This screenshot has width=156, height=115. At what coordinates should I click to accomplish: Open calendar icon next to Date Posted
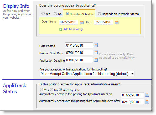coord(96,45)
